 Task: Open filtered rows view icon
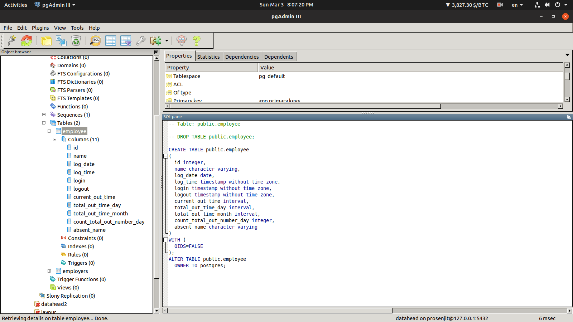[126, 41]
